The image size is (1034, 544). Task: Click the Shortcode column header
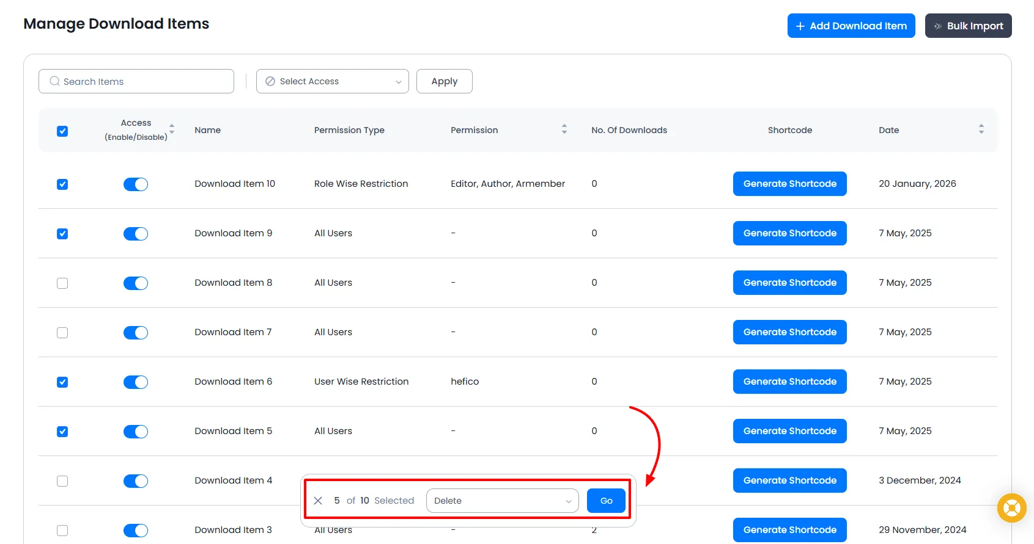click(x=790, y=130)
